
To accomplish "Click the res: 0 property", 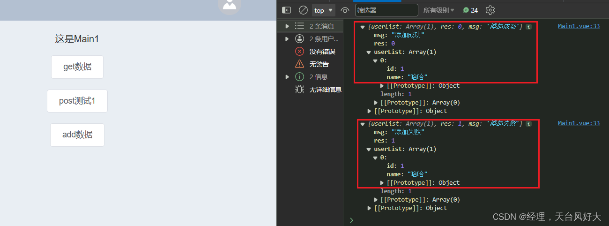I will tap(384, 44).
